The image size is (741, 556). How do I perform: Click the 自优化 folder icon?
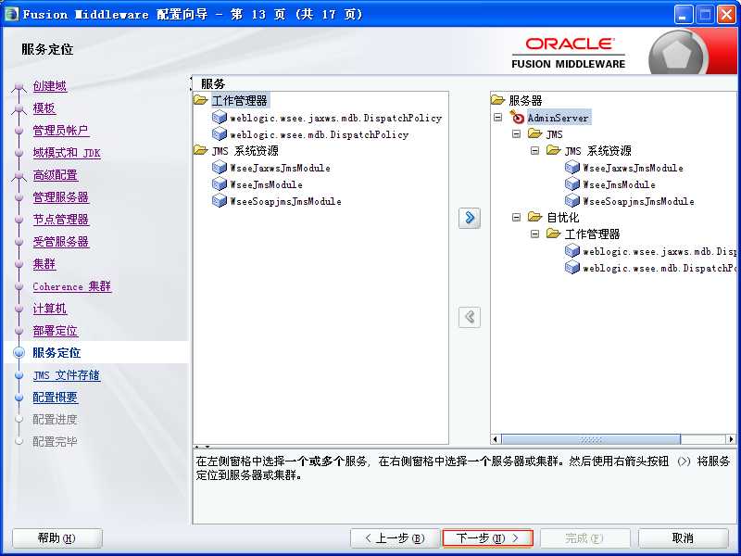(x=535, y=217)
